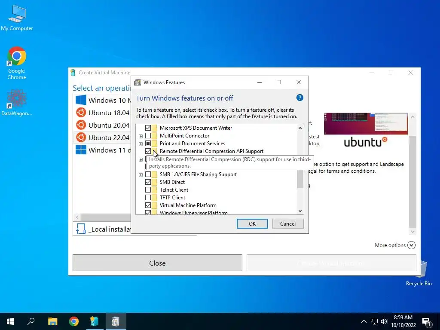Toggle Print and Document Services checkbox
Image resolution: width=440 pixels, height=330 pixels.
point(148,144)
